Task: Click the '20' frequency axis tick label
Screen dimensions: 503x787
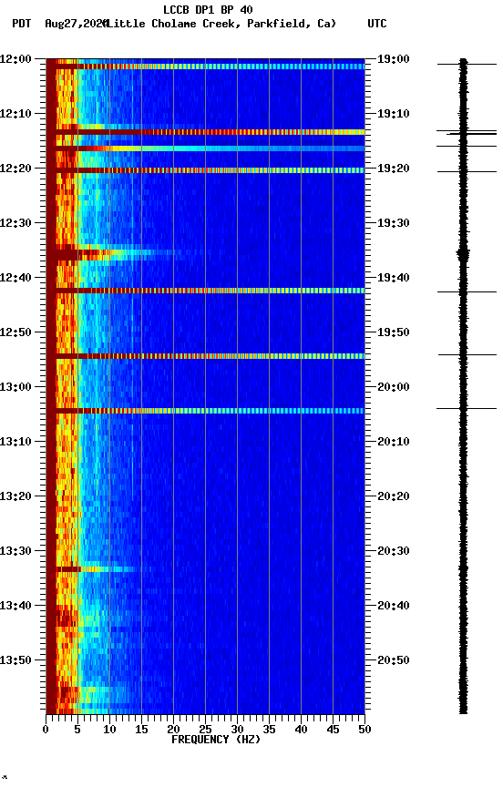Action: (x=173, y=730)
